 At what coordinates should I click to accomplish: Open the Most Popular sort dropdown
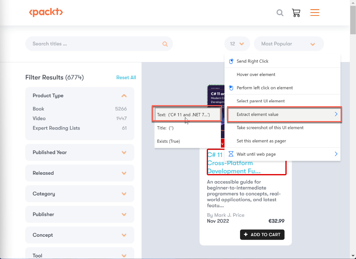point(289,44)
